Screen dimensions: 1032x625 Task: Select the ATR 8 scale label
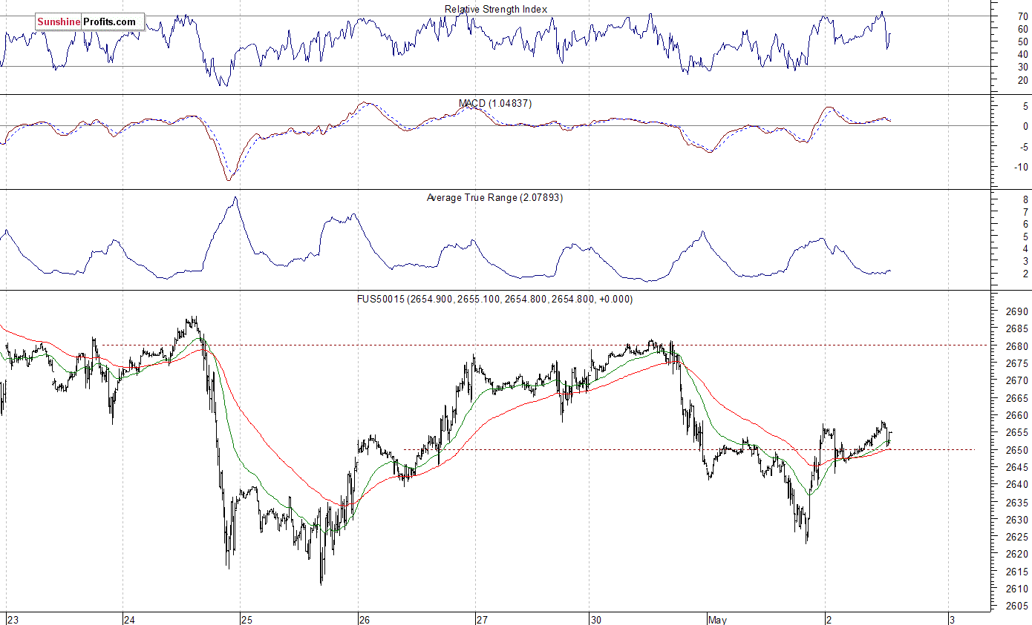click(1025, 200)
